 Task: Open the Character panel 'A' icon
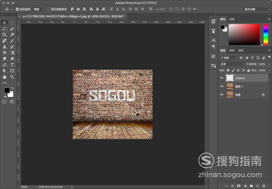[213, 40]
